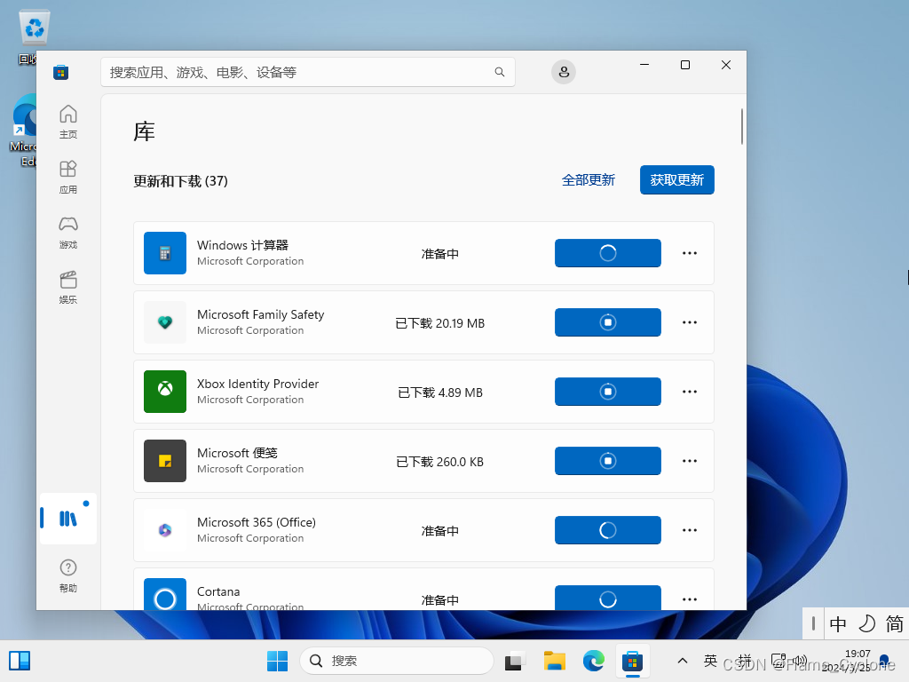Click the Microsoft Store logo icon
Viewport: 909px width, 682px height.
61,72
